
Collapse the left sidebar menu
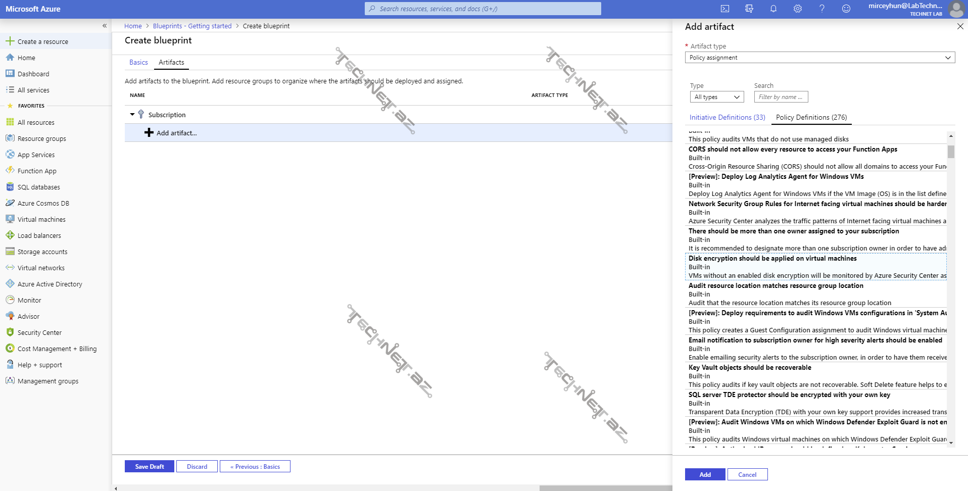[105, 26]
